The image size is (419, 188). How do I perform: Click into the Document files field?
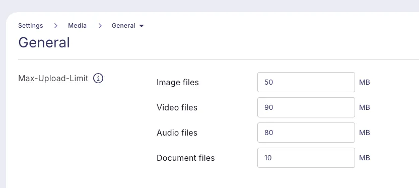click(306, 158)
